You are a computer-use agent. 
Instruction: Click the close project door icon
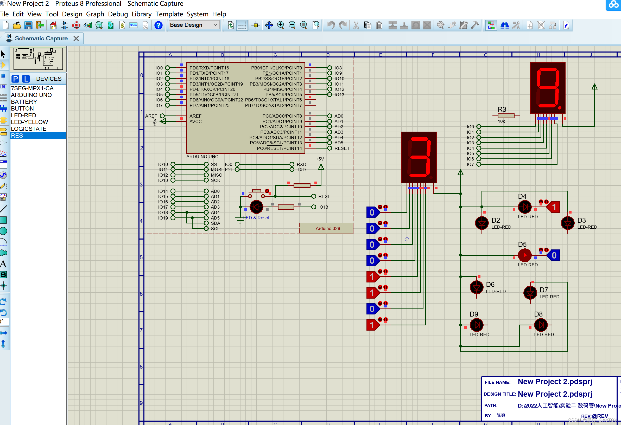click(40, 25)
